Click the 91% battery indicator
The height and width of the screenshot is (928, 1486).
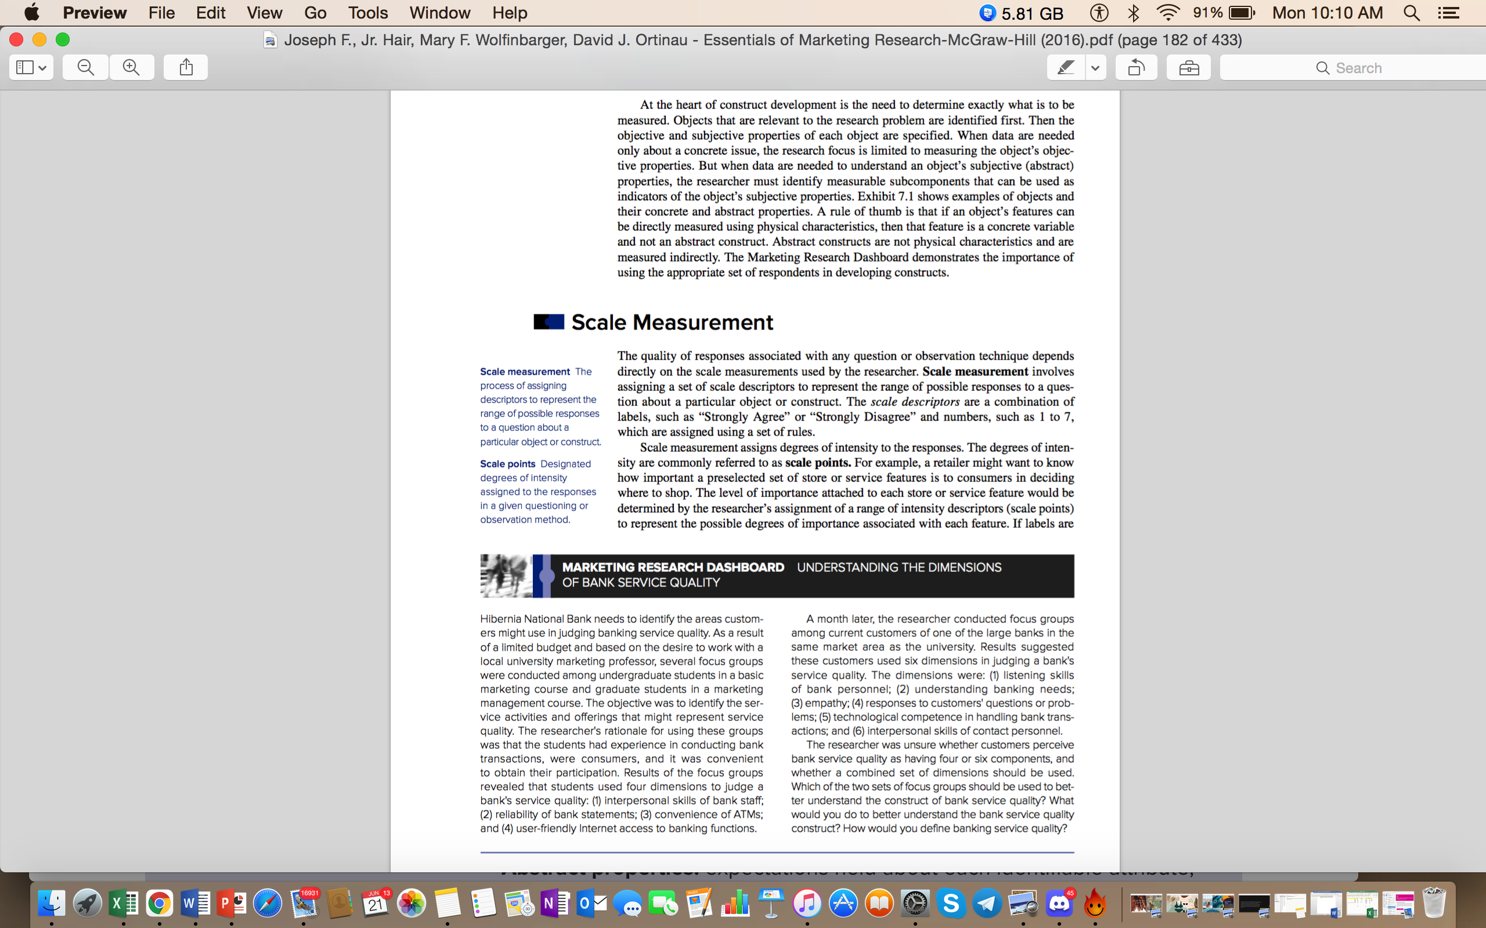(x=1224, y=13)
